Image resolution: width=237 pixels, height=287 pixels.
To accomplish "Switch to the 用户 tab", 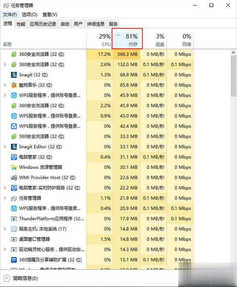I will 78,24.
